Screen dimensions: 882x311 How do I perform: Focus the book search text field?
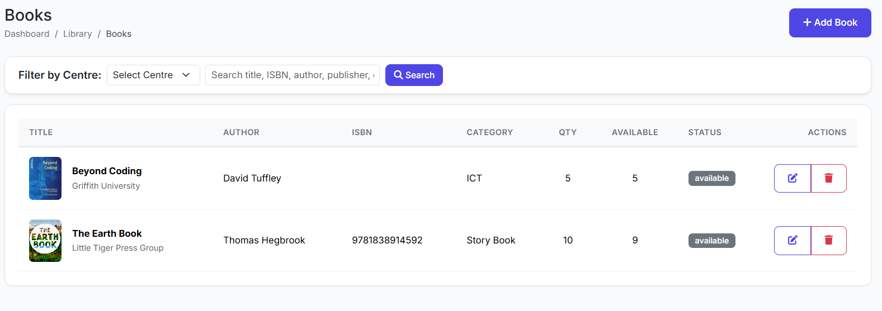click(293, 75)
